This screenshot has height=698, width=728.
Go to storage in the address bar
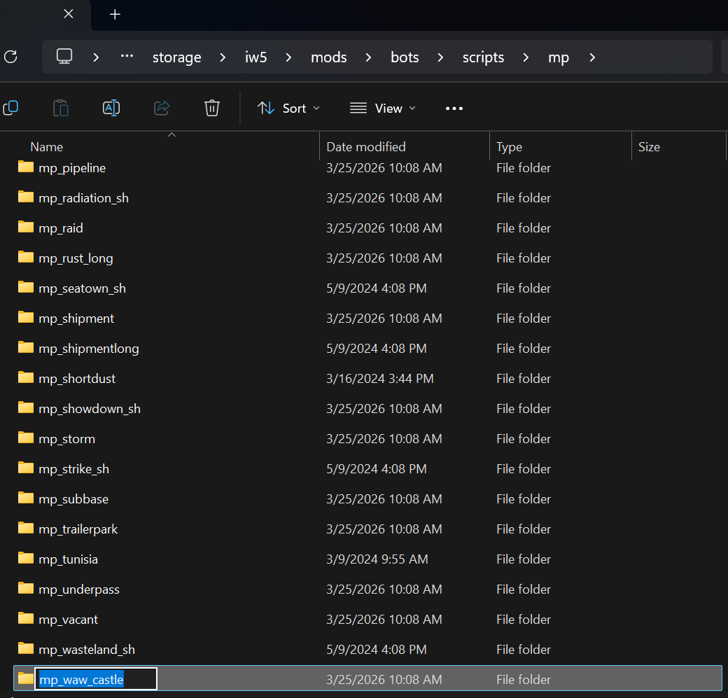tap(177, 57)
